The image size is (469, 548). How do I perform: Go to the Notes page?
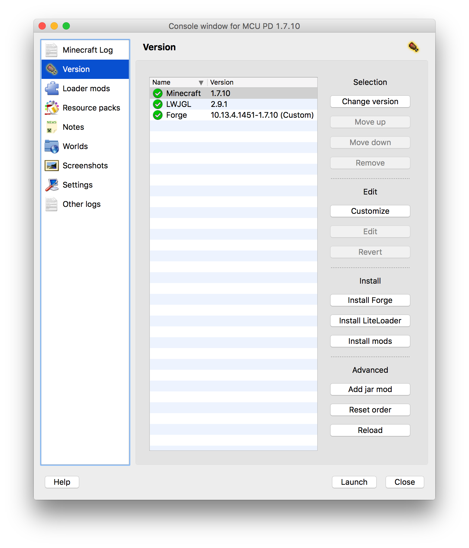(x=73, y=127)
